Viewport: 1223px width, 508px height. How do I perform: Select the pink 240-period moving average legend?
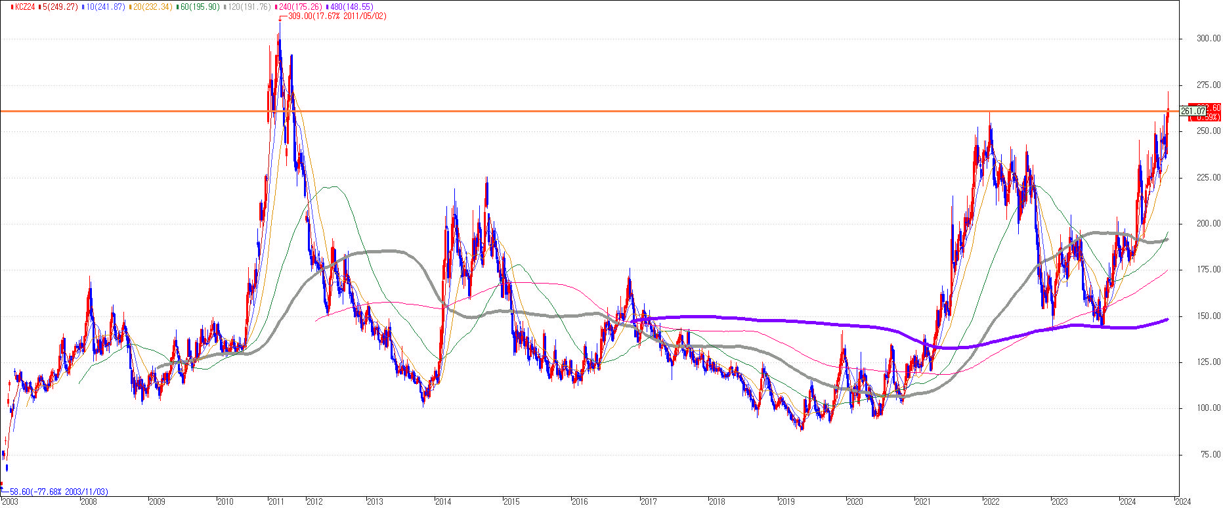pyautogui.click(x=301, y=7)
